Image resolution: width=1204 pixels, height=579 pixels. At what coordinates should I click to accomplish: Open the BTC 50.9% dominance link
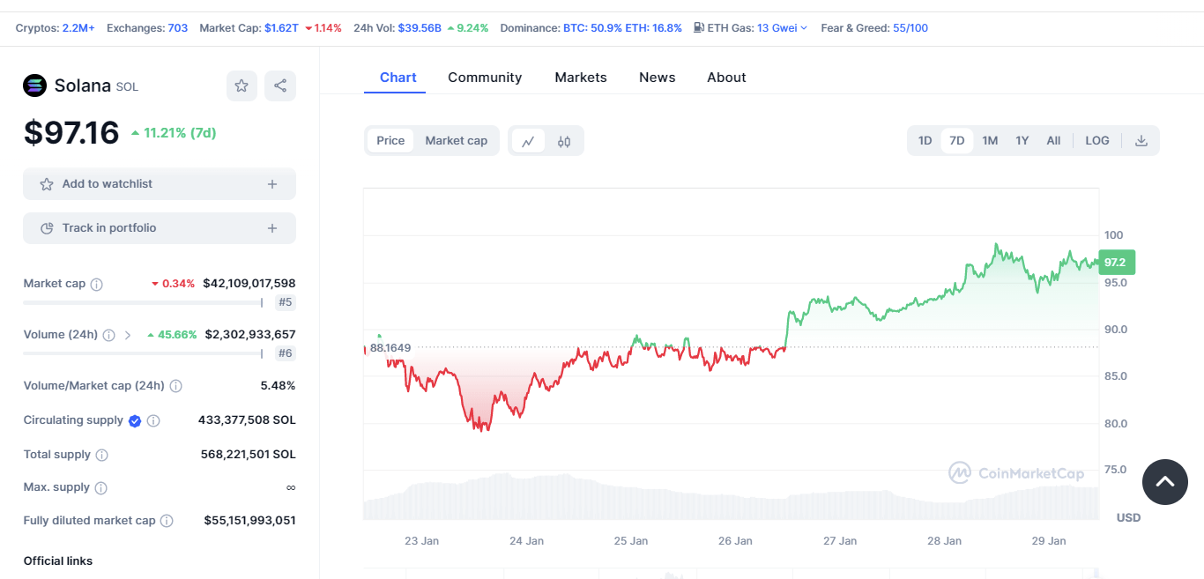[x=592, y=28]
